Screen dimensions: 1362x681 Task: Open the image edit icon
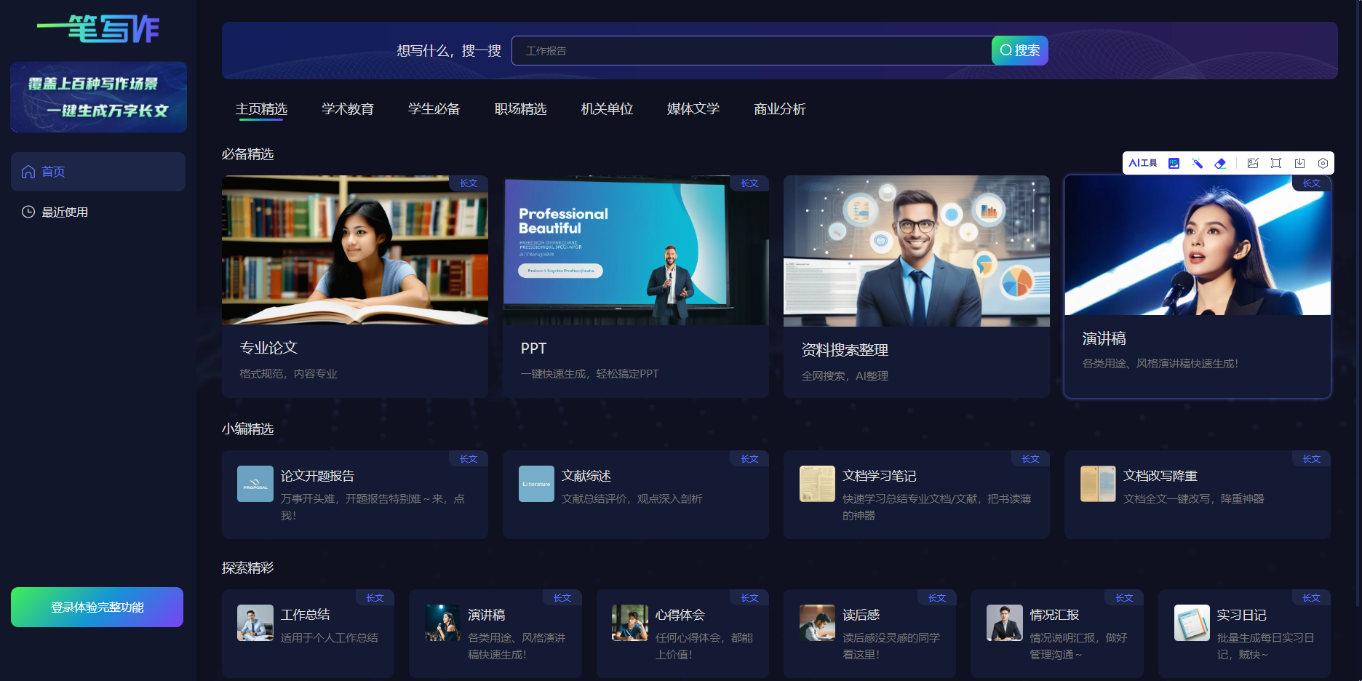click(1253, 163)
